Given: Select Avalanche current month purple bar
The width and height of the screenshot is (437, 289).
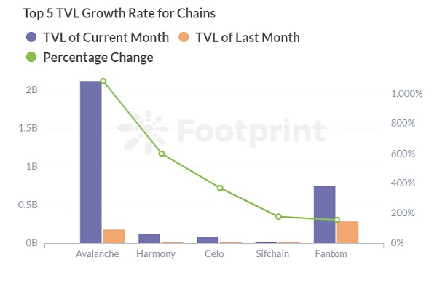Looking at the screenshot, I should tap(91, 162).
